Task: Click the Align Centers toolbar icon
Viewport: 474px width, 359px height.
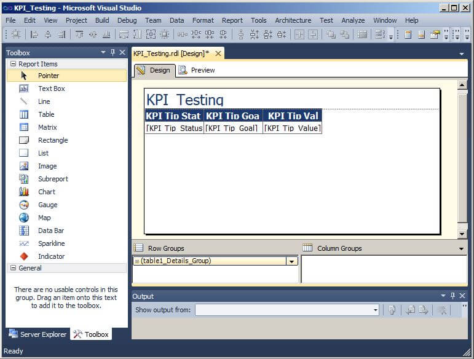Action: coord(48,34)
